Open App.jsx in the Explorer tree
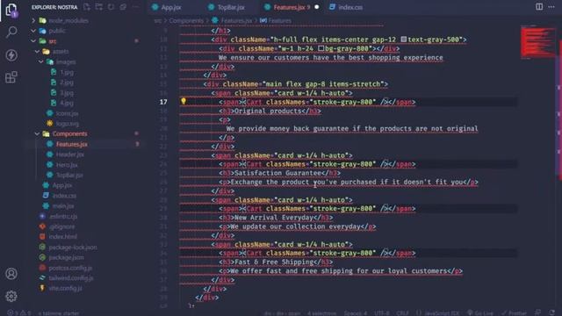This screenshot has width=562, height=316. click(x=62, y=185)
